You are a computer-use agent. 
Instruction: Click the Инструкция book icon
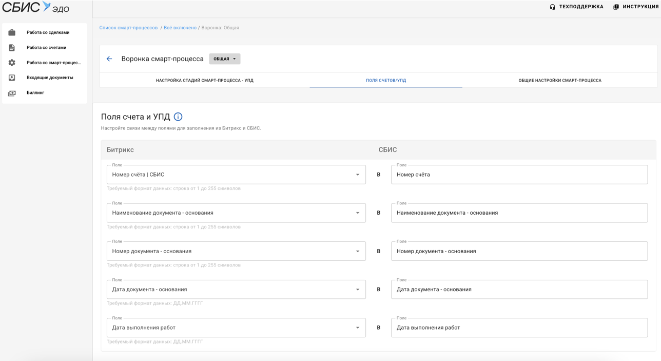click(x=616, y=7)
